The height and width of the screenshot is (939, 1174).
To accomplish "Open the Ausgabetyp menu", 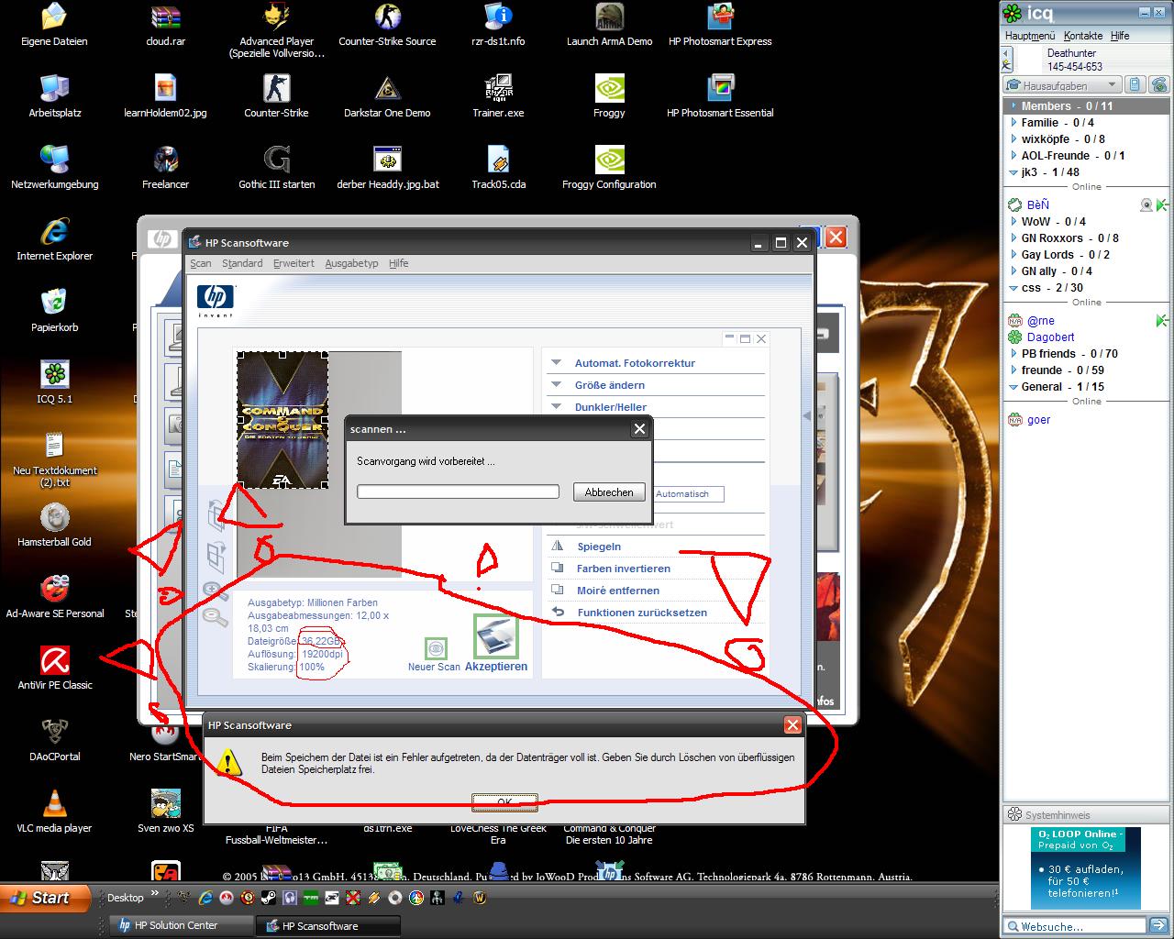I will tap(351, 263).
